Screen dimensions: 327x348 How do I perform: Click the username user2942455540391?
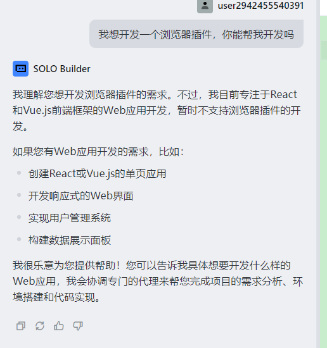pos(260,6)
